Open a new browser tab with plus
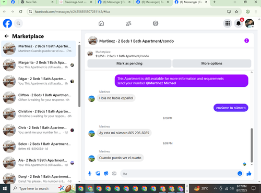The image size is (261, 193). (x=215, y=2)
